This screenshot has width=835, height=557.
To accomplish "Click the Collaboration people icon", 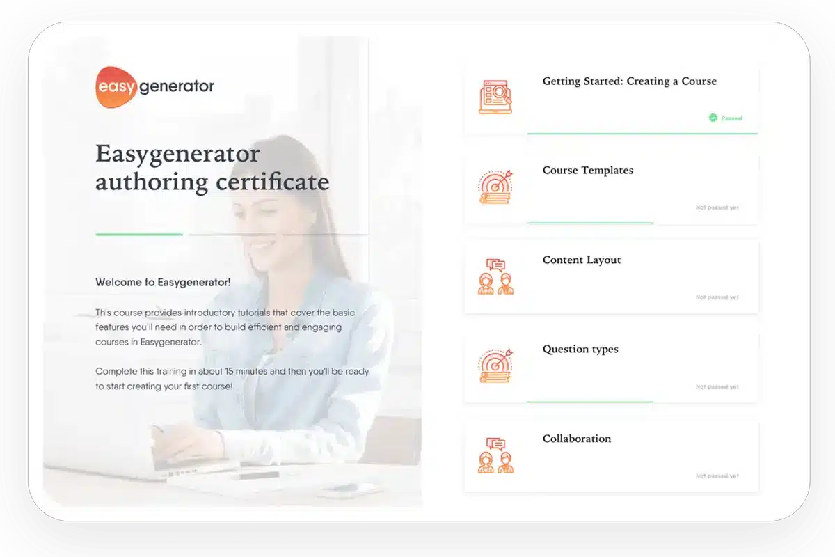I will (495, 455).
